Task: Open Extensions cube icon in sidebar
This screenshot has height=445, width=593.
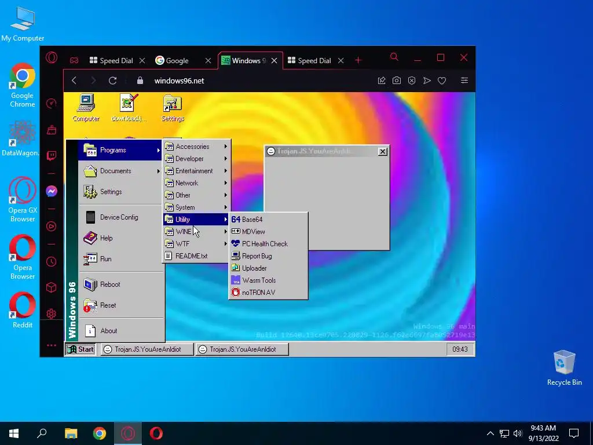Action: coord(52,287)
